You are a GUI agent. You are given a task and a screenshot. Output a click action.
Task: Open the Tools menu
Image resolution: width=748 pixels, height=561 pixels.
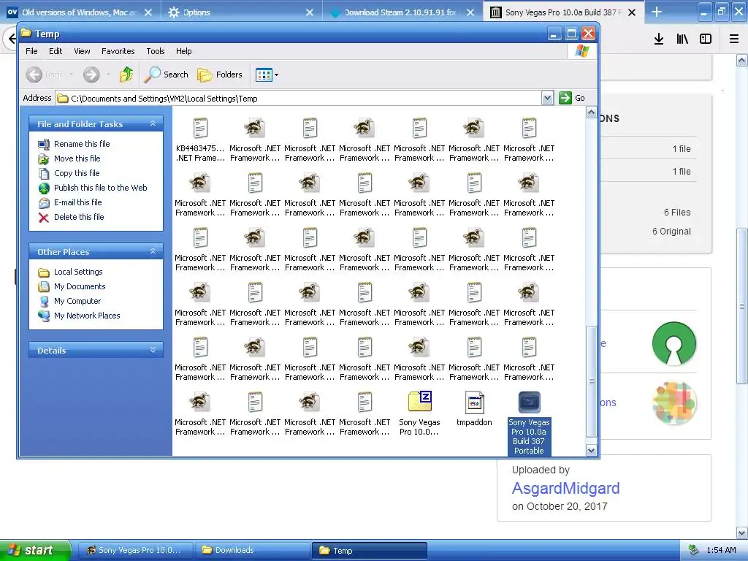156,51
